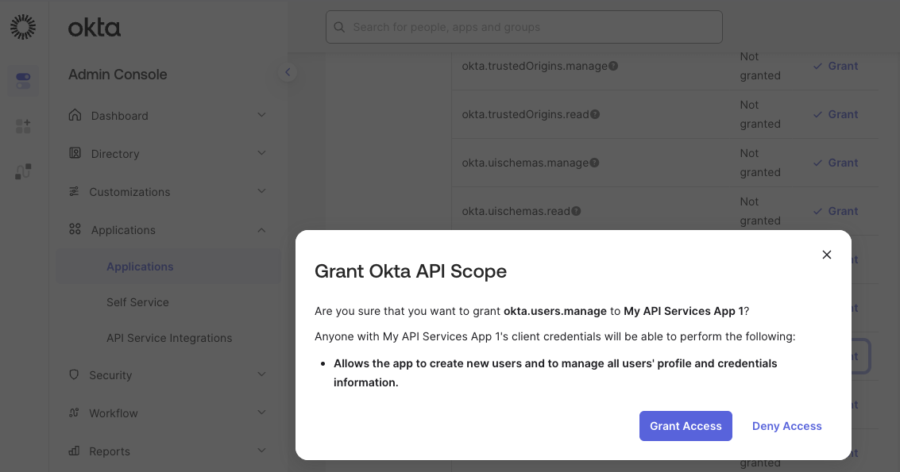Viewport: 900px width, 472px height.
Task: Click Not granted status for okta.trustedOrigins.read
Action: (x=760, y=114)
